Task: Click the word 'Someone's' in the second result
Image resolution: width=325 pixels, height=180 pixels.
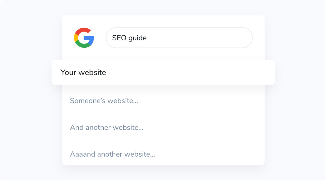Action: (x=88, y=101)
